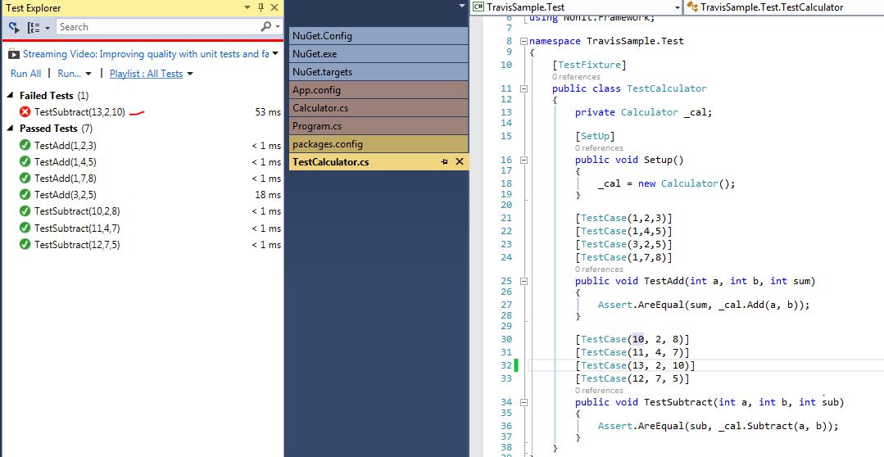
Task: Open the Group By tests icon
Action: coord(38,27)
